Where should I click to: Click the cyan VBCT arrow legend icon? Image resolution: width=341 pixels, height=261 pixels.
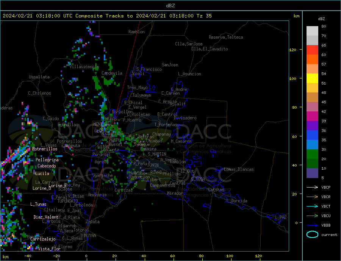pos(312,206)
